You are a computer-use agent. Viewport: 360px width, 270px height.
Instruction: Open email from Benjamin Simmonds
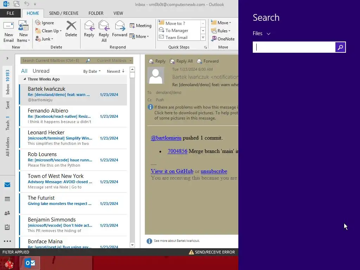coord(73,225)
